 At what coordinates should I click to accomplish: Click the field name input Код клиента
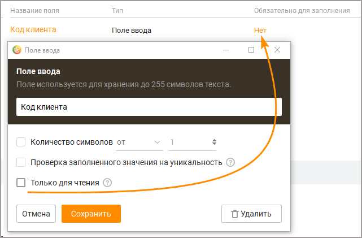click(x=149, y=107)
